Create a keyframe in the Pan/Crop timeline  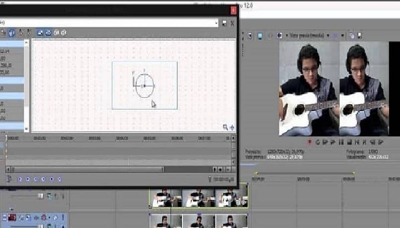52,179
